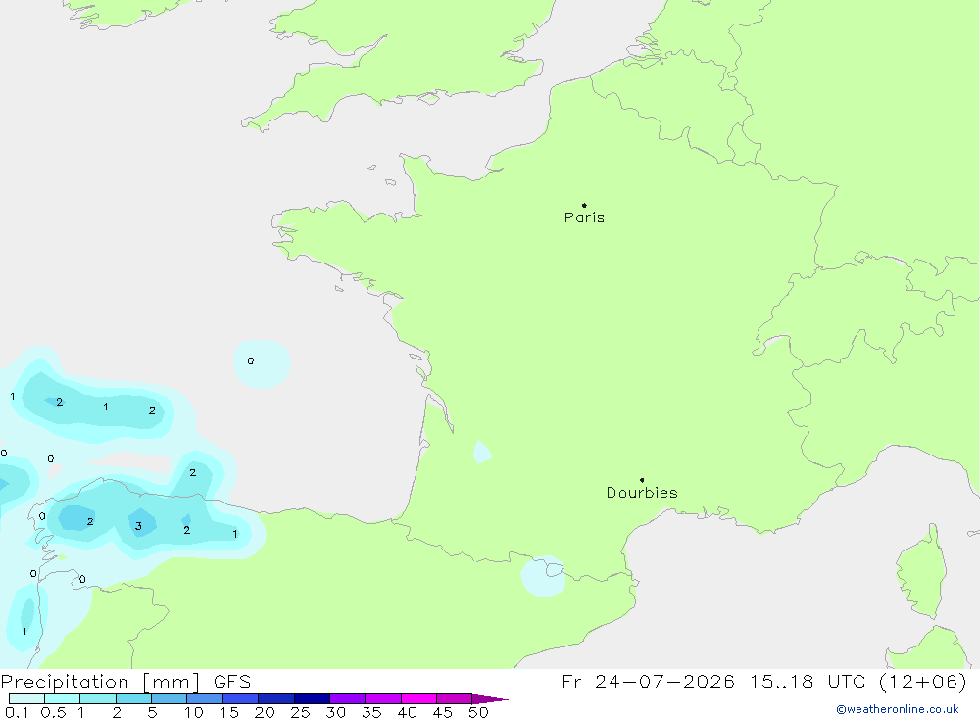Screen dimensions: 980x718
Task: Pick the legend swatch between 1 and 2
Action: 98,698
